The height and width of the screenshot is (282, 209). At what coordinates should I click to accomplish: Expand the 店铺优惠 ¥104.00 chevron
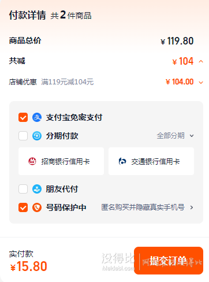(201, 83)
